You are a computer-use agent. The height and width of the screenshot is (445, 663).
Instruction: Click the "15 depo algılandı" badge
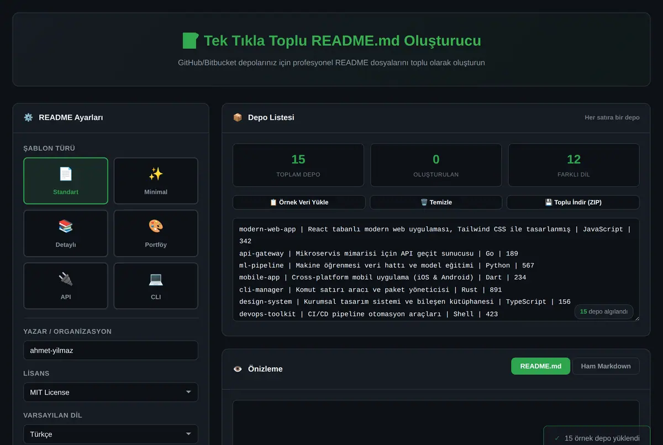[604, 311]
